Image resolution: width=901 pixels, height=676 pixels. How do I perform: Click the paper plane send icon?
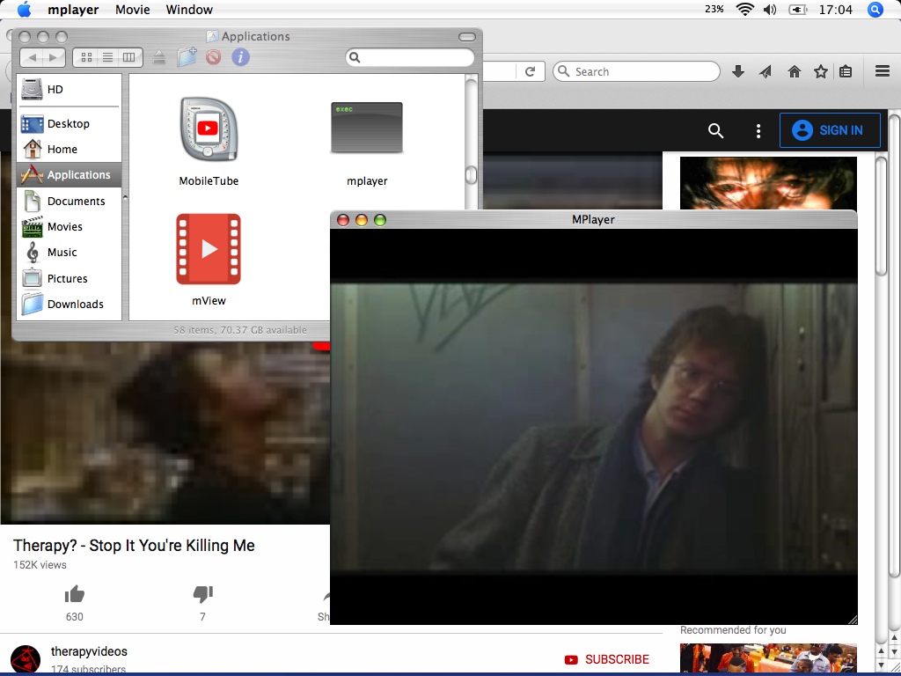[765, 71]
